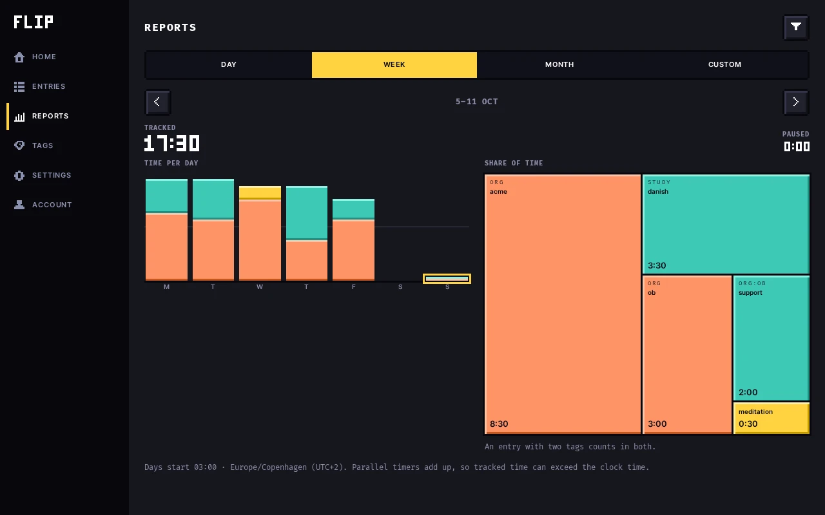This screenshot has height=515, width=825.
Task: Click Thursday's teal bar segment
Action: [x=307, y=213]
